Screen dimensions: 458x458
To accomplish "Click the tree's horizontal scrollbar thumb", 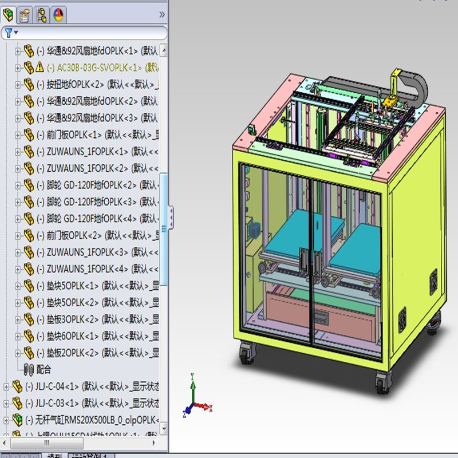I will coord(47,443).
